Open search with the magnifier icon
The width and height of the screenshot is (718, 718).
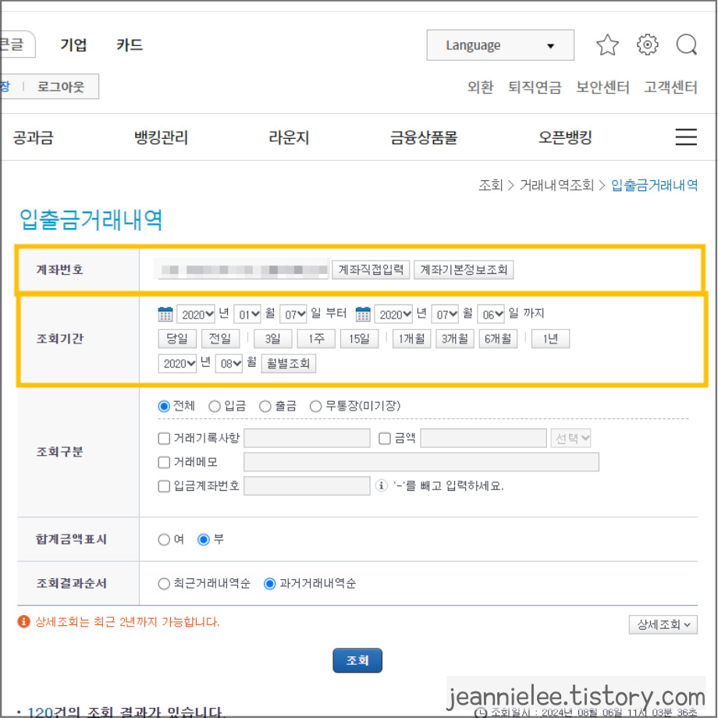pos(686,44)
